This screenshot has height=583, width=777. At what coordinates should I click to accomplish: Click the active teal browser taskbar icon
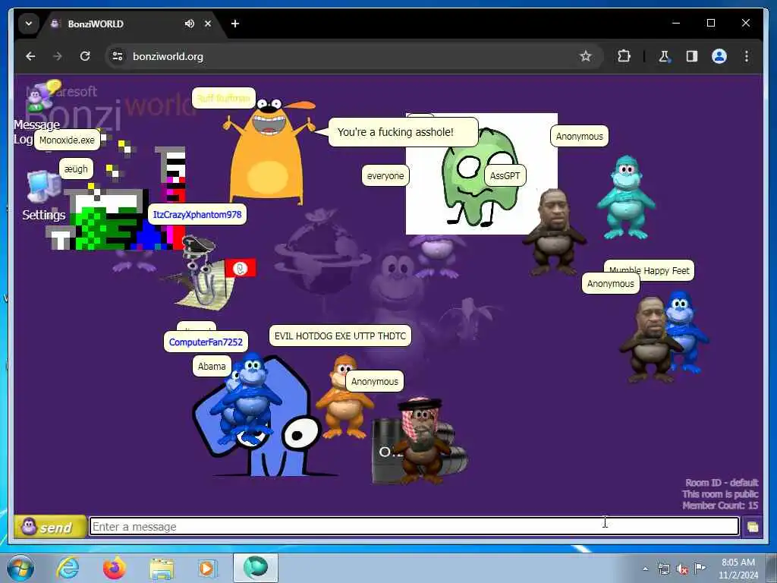point(256,568)
